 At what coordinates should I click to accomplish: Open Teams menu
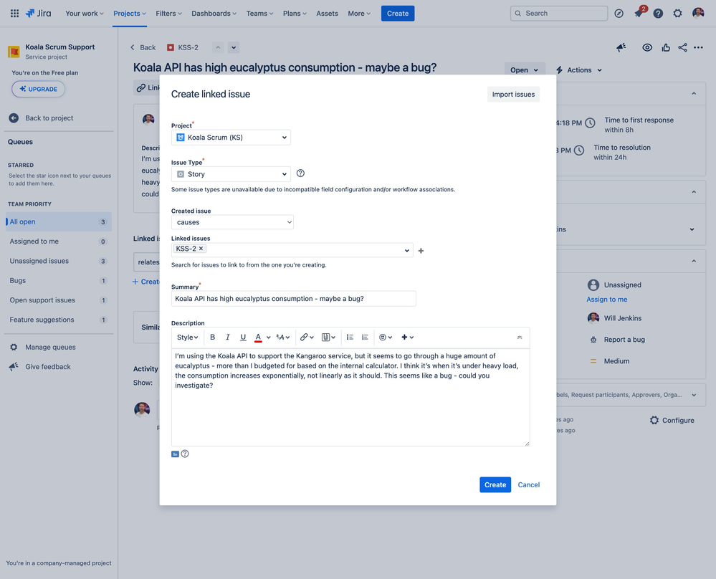click(x=260, y=13)
